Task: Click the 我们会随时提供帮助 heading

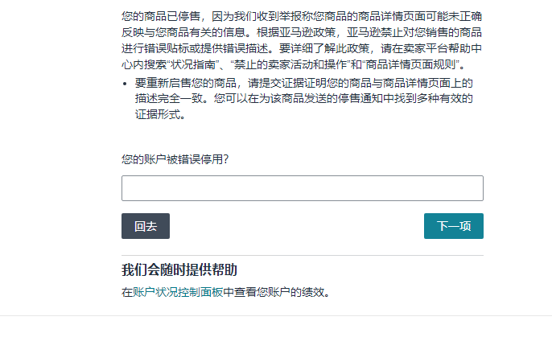Action: pyautogui.click(x=179, y=269)
